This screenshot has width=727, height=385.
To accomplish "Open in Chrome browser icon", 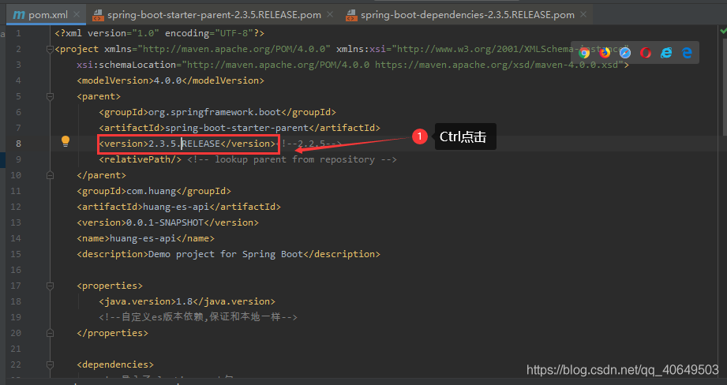I will pos(584,52).
